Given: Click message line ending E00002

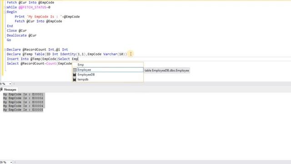Looking at the screenshot, I should [x=23, y=98].
